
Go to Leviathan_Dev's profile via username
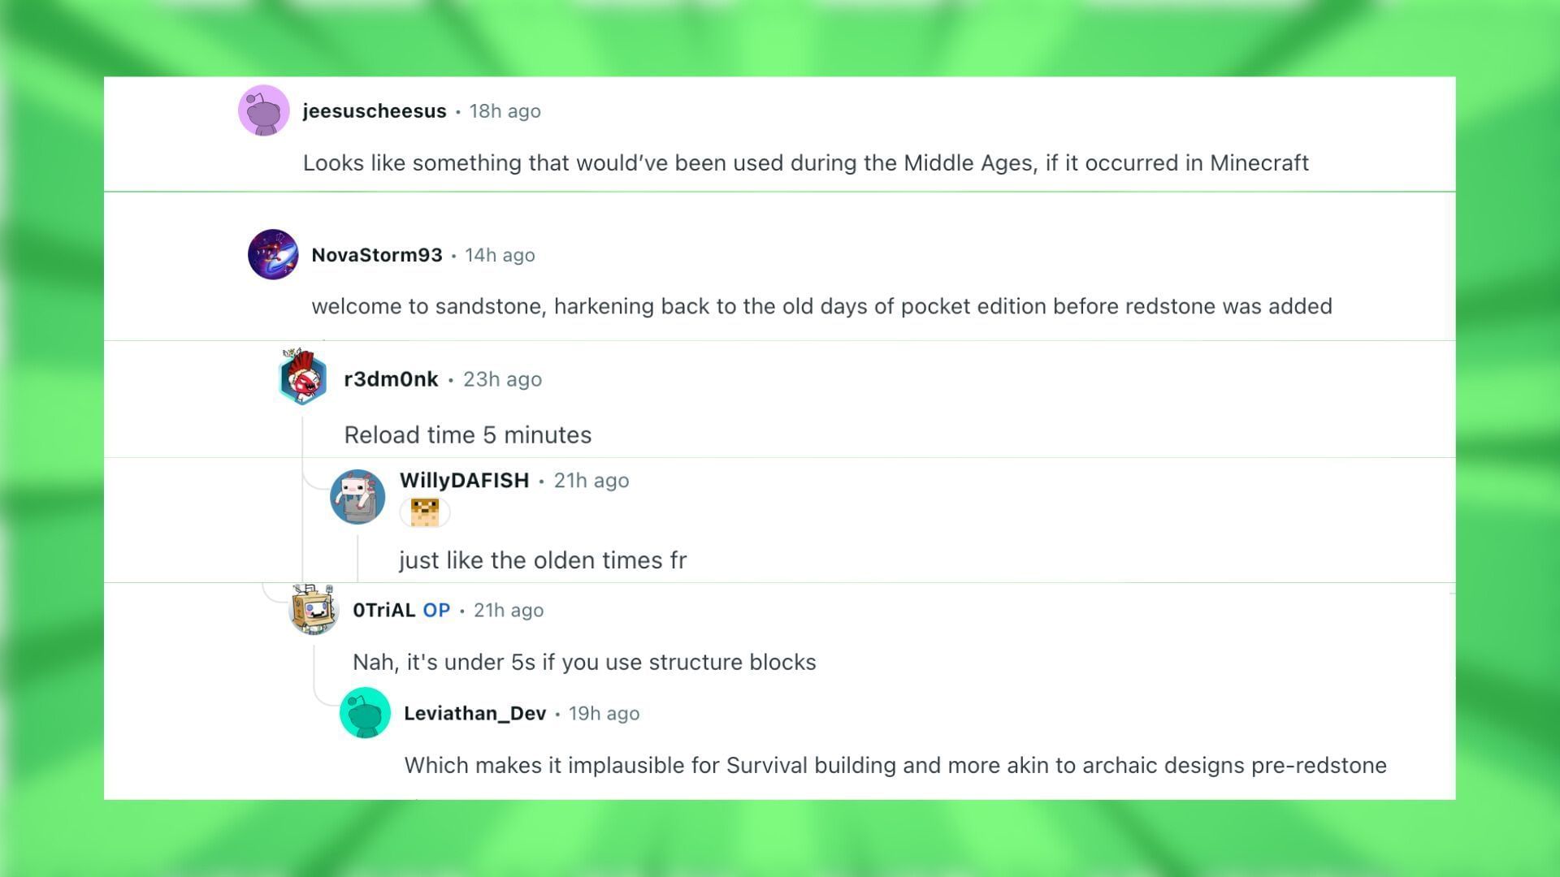(474, 714)
